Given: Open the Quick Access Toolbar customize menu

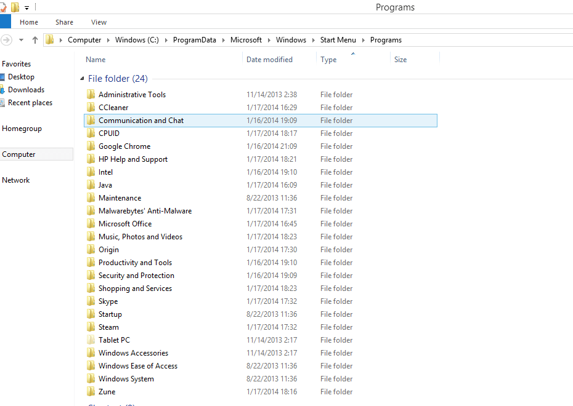Looking at the screenshot, I should tap(26, 7).
